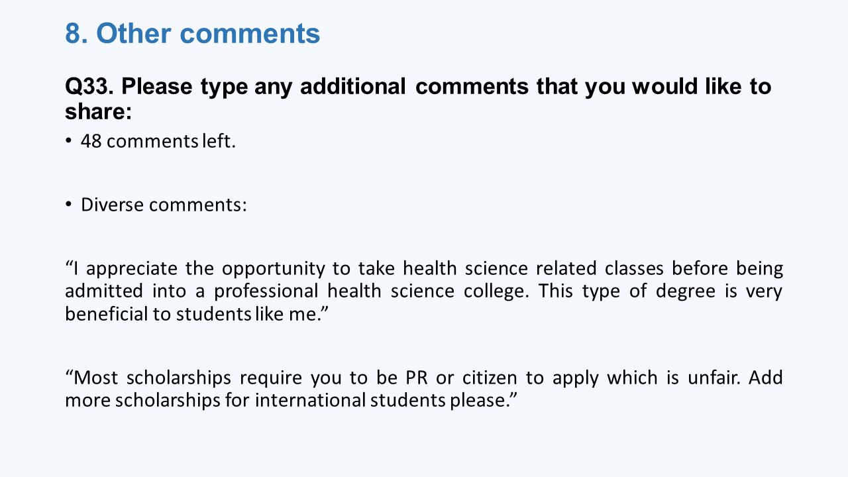Select the Q33 question heading text
Viewport: 848px width, 477px height.
point(418,99)
